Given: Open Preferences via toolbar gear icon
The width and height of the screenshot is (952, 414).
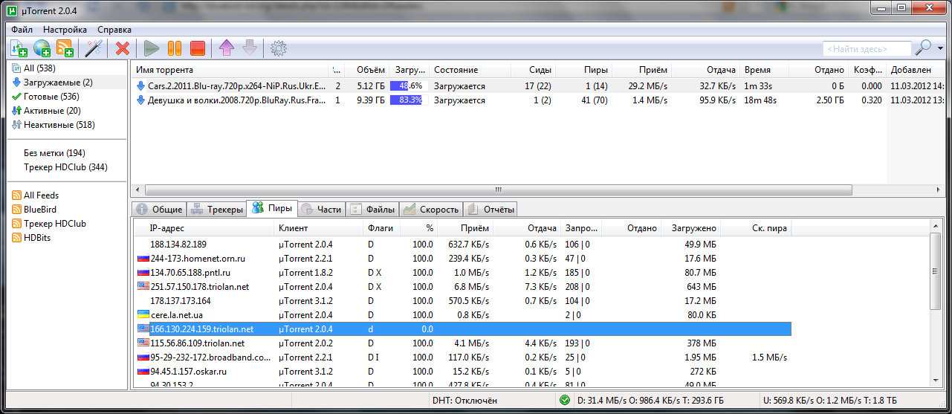Looking at the screenshot, I should [279, 48].
